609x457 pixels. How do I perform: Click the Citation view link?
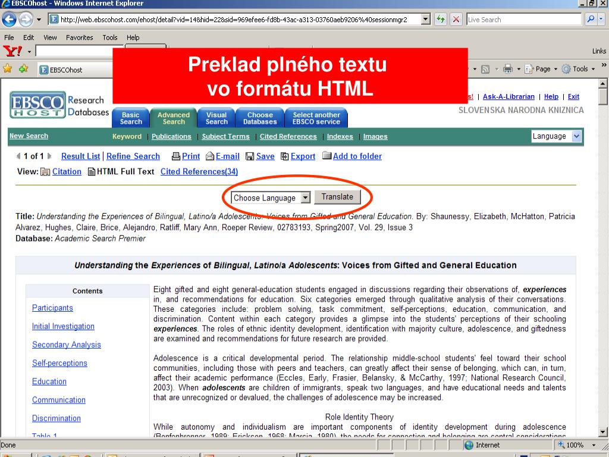click(x=67, y=172)
